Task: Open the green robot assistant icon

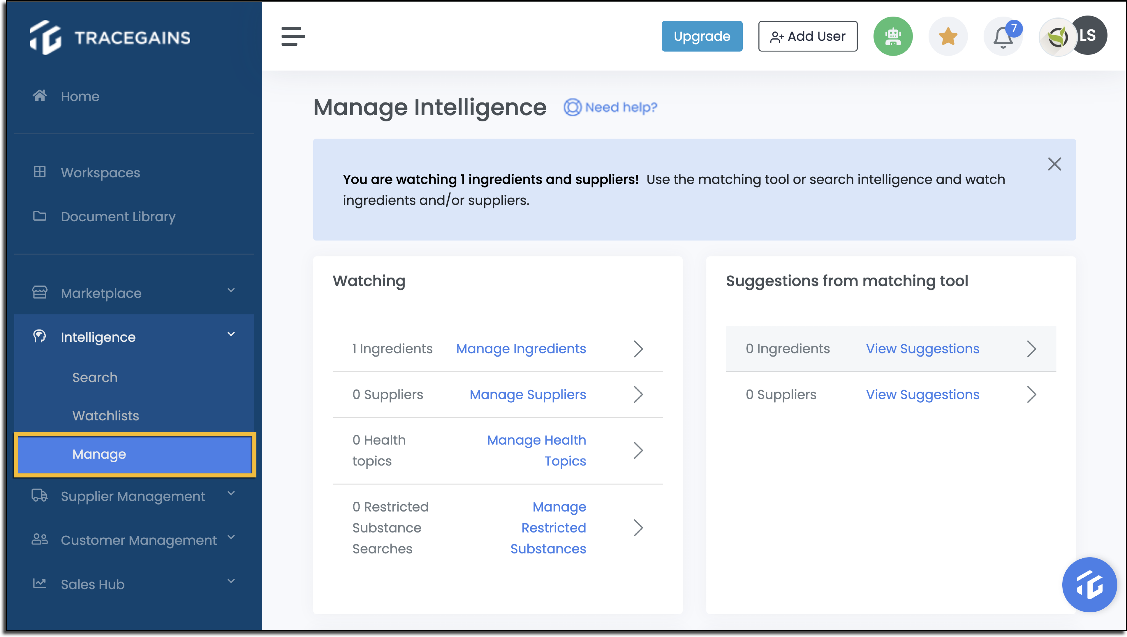Action: pos(893,36)
